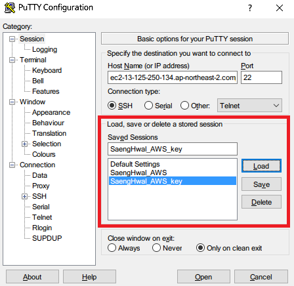Viewport: 294px width, 286px height.
Task: Select highlighted SaengHwal_AWS_key list entry
Action: click(x=173, y=181)
